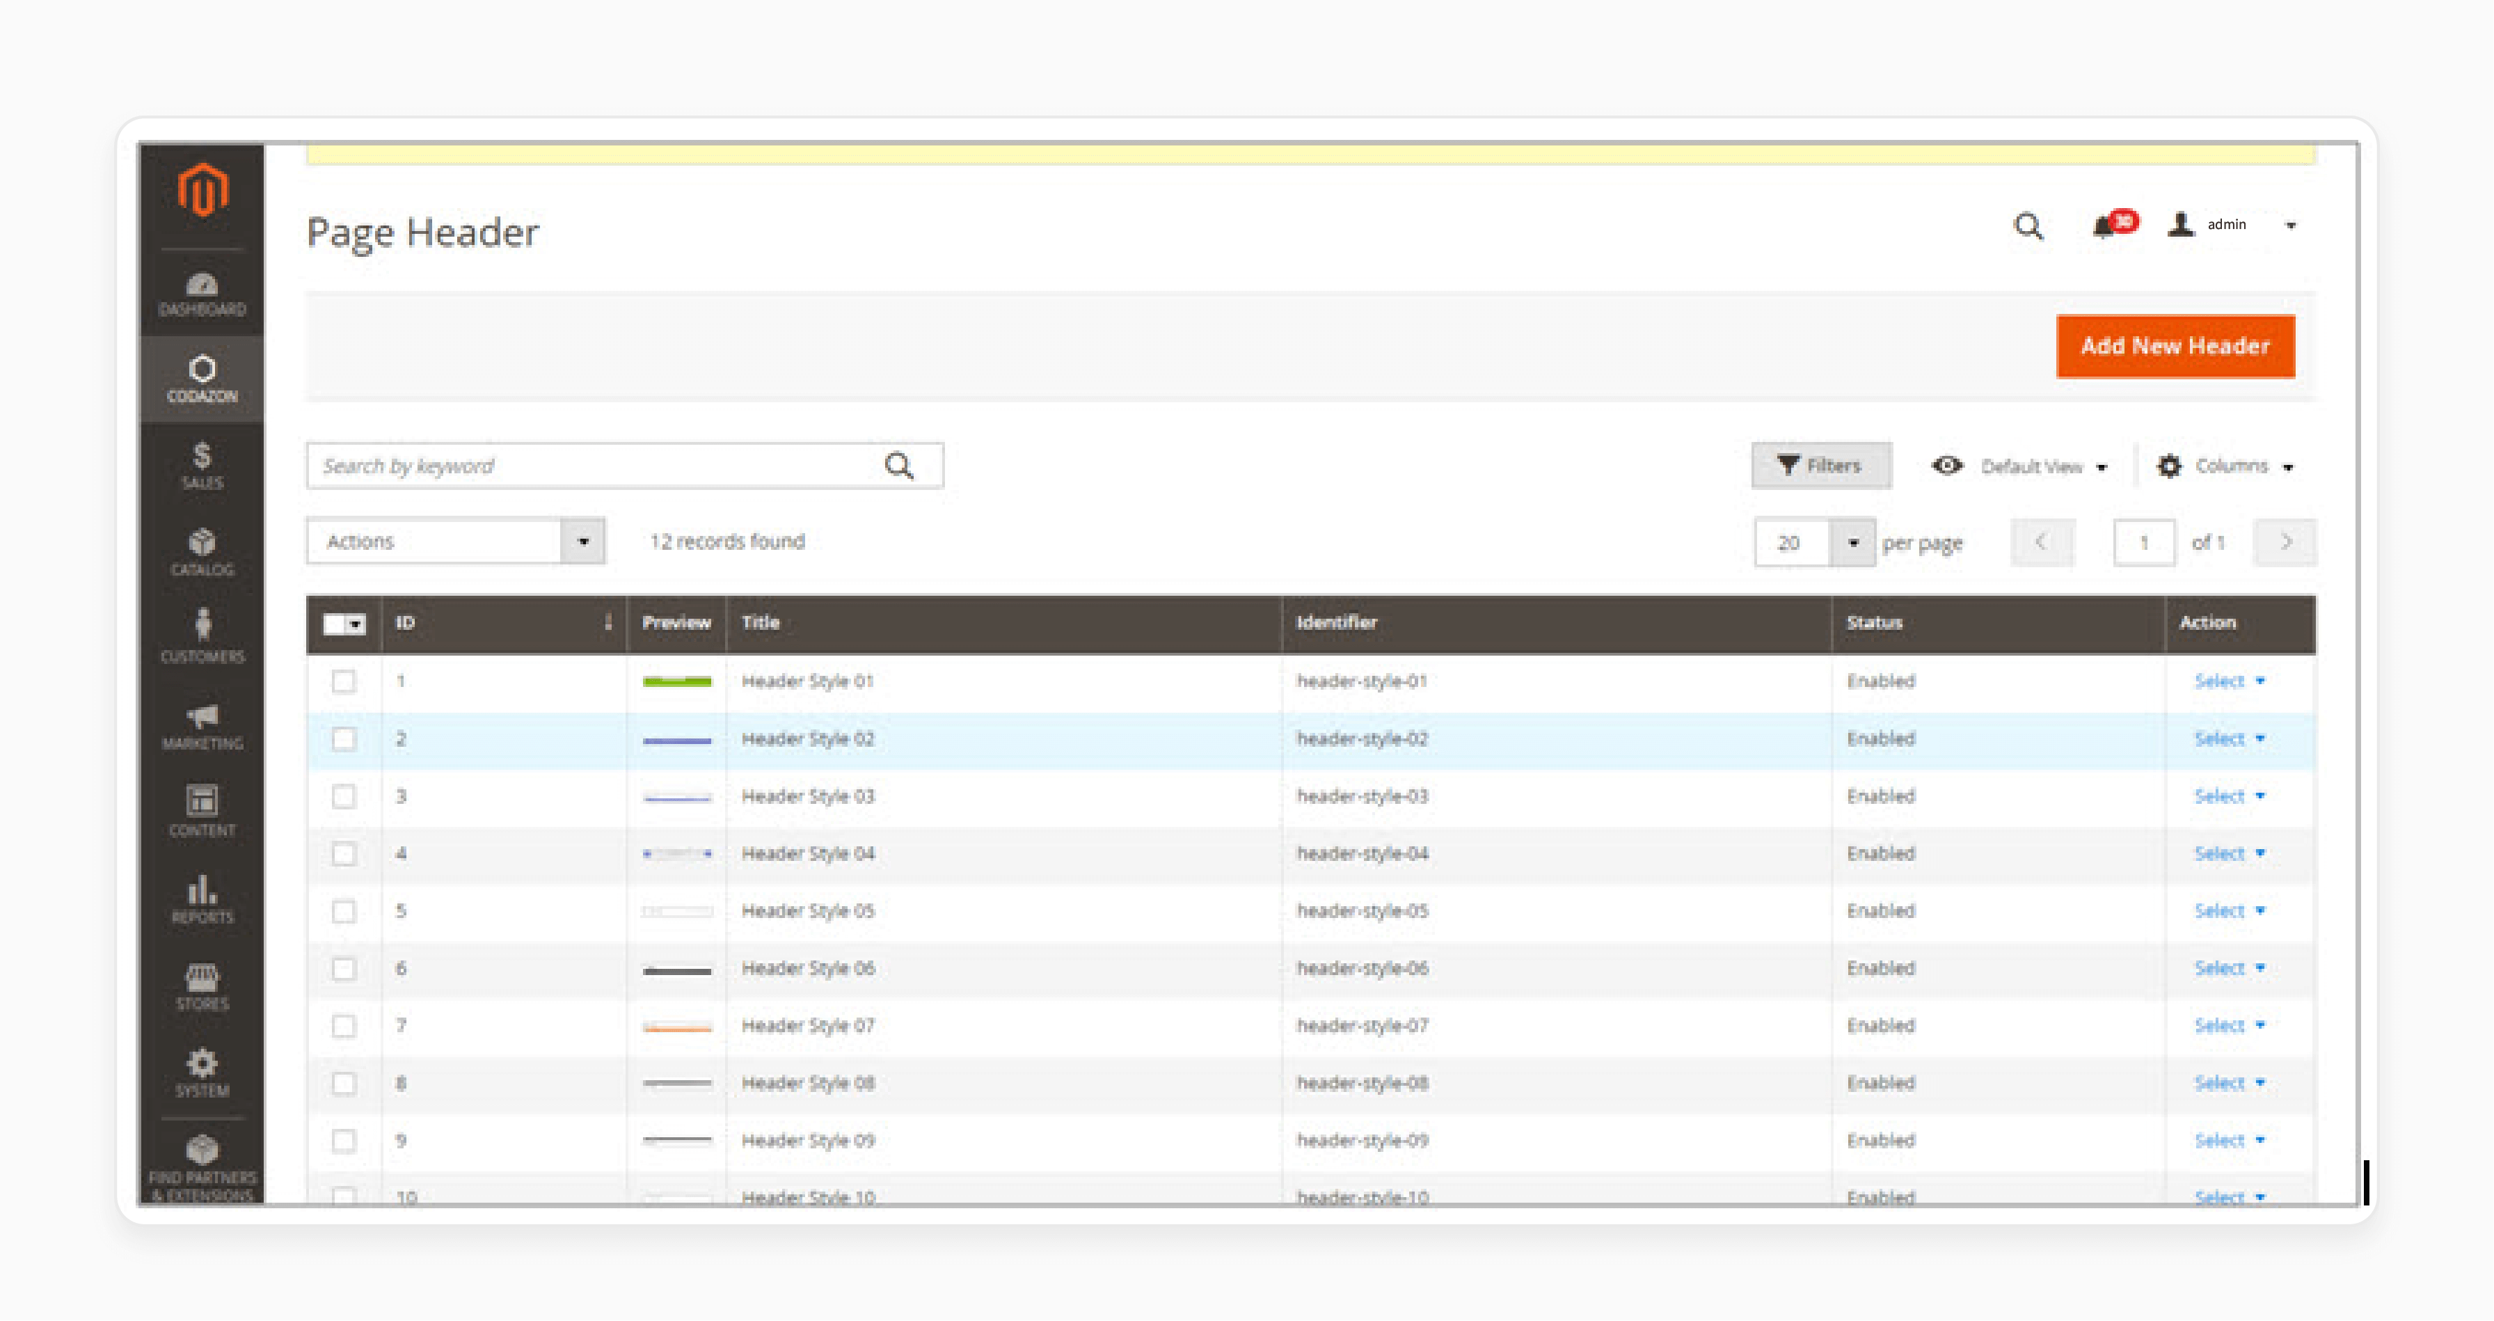Open the System sidebar menu

click(x=202, y=1073)
